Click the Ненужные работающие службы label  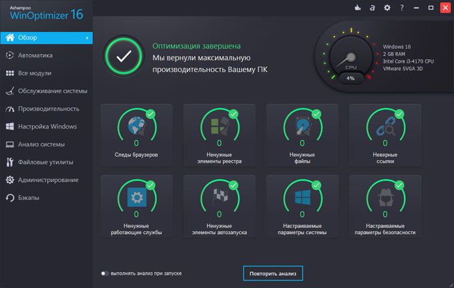136,229
